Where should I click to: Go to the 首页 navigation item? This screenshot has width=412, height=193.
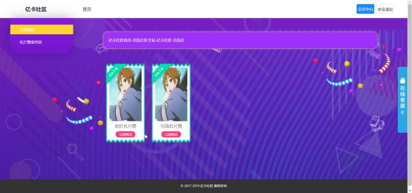[x=87, y=9]
